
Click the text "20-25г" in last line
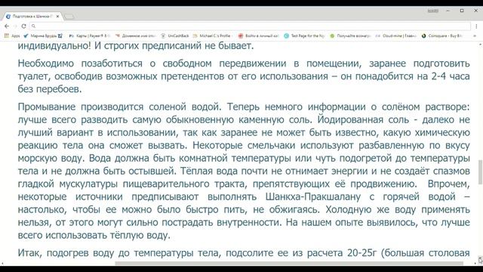point(362,253)
